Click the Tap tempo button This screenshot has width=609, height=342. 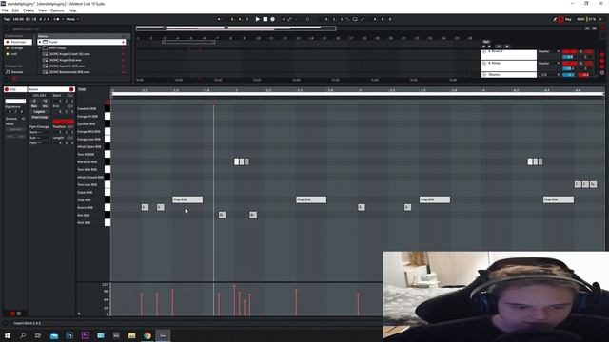click(x=7, y=19)
